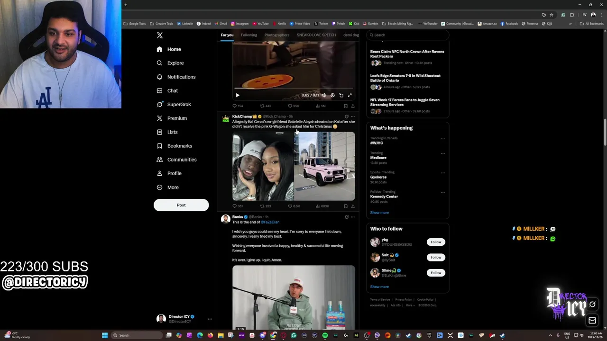Image resolution: width=607 pixels, height=341 pixels.
Task: Repost the top video post (443)
Action: click(266, 106)
